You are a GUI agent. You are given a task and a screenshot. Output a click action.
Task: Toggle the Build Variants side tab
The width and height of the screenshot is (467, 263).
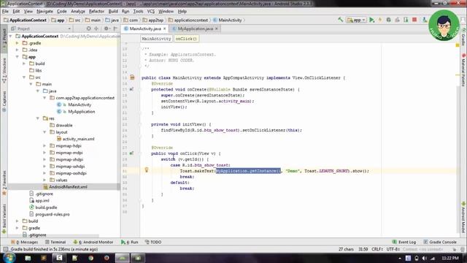(4, 219)
